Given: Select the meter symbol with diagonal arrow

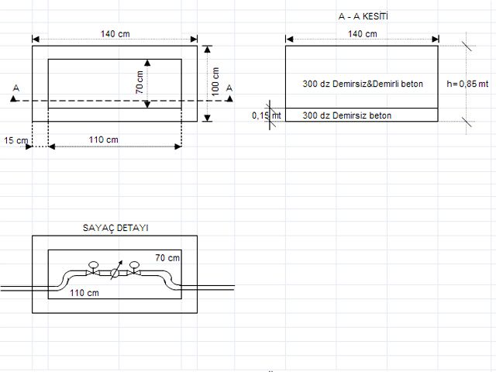Looking at the screenshot, I should (x=115, y=274).
